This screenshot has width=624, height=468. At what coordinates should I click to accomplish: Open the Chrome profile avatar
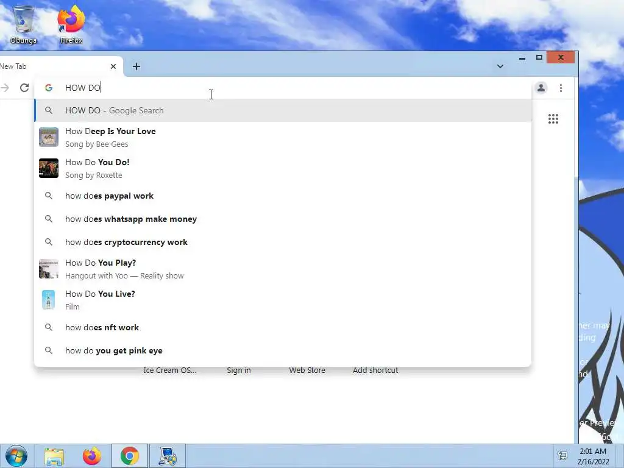point(541,88)
